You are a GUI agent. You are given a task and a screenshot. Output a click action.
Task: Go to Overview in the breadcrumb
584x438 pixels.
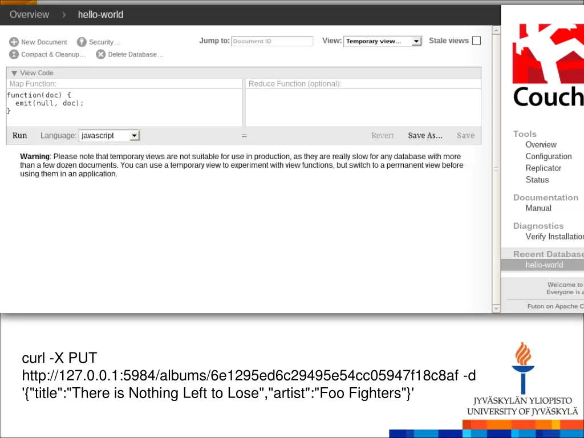pos(29,14)
